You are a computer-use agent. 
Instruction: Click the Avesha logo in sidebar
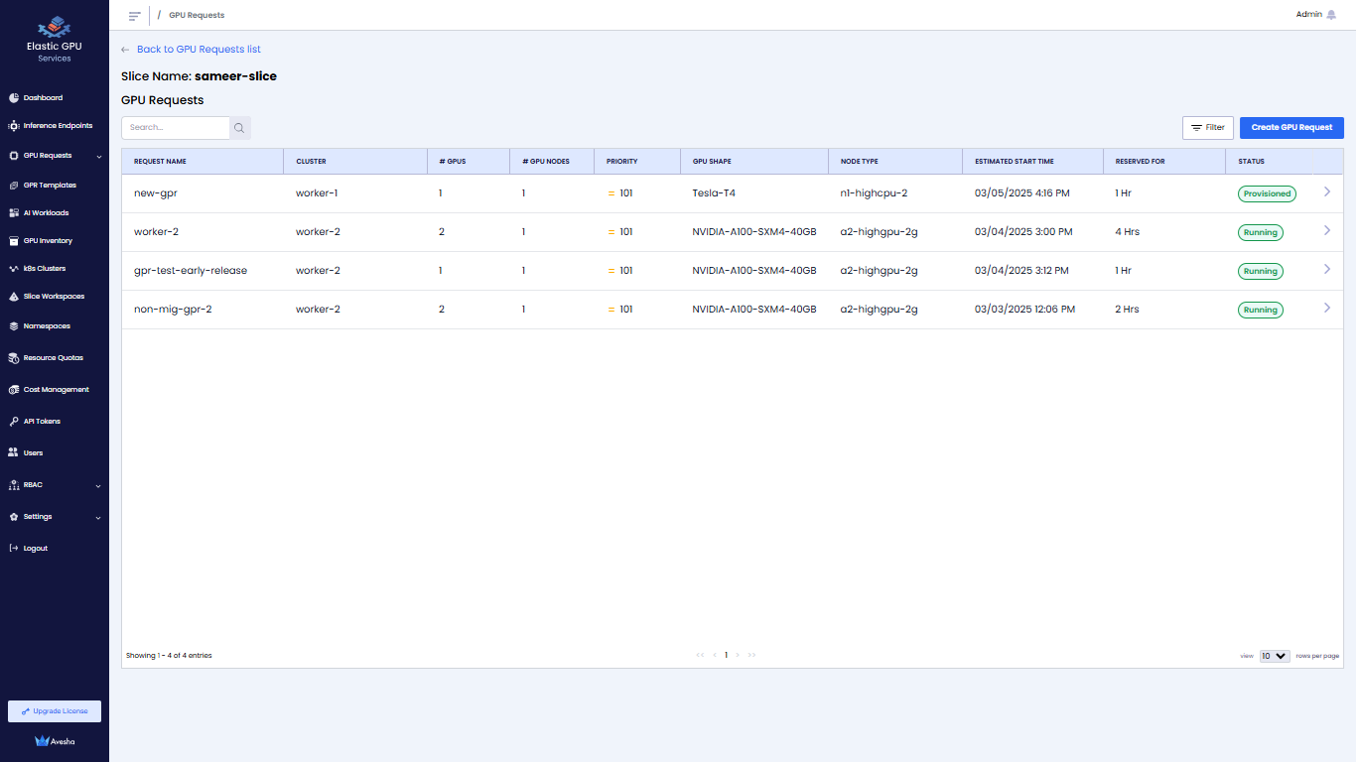[54, 741]
